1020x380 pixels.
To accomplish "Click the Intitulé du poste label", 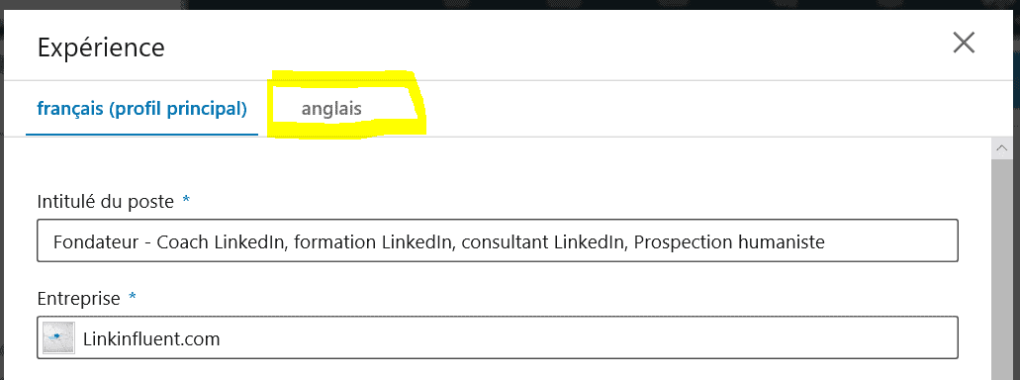I will pos(106,202).
